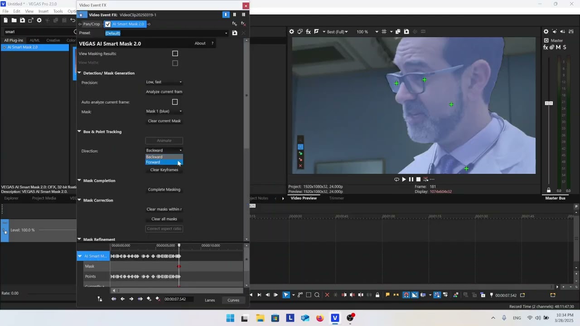Go to next keyframe button
Viewport: 580px width, 326px height.
(x=131, y=299)
